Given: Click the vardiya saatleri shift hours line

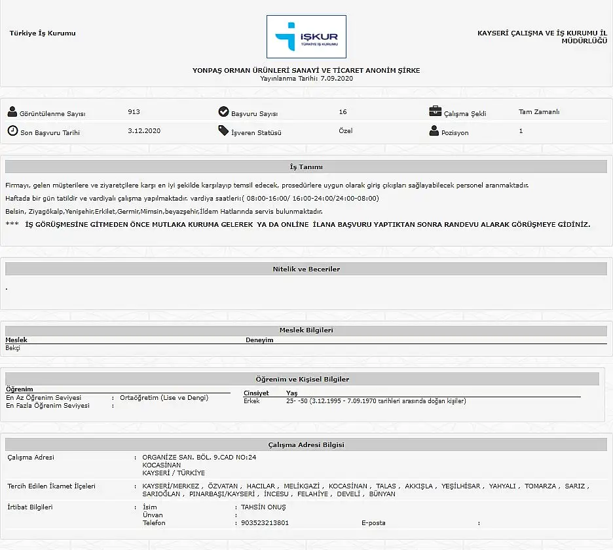Looking at the screenshot, I should (192, 199).
